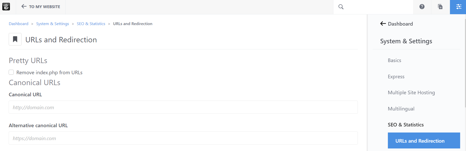Image resolution: width=466 pixels, height=151 pixels.
Task: Select URLs and Redirection highlighted item
Action: [424, 141]
